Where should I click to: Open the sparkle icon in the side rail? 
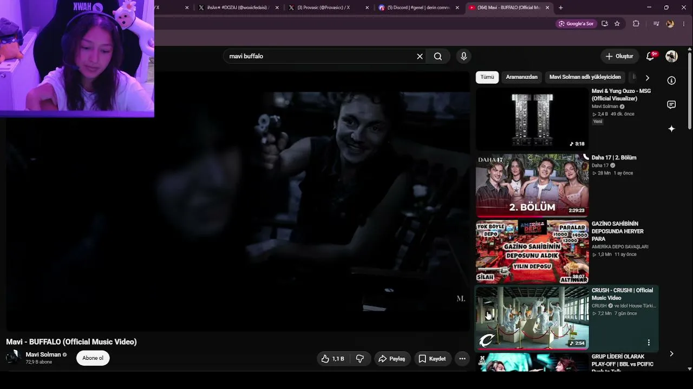671,129
